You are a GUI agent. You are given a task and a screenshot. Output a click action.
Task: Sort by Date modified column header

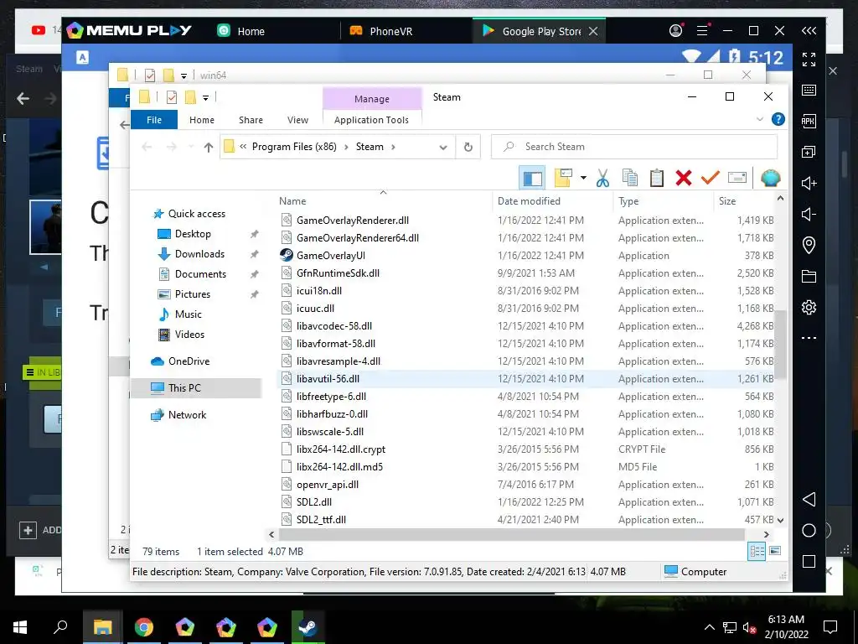(553, 201)
